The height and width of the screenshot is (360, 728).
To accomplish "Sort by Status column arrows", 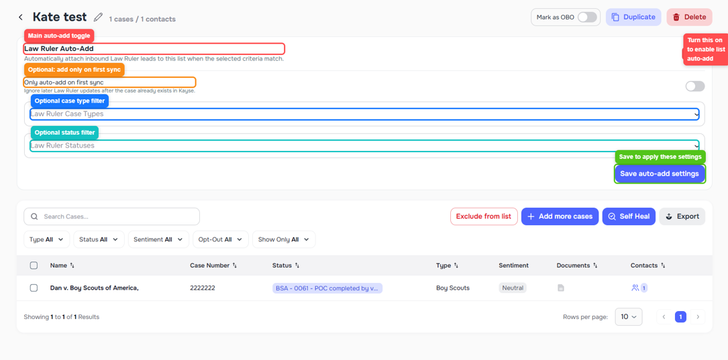I will 297,266.
